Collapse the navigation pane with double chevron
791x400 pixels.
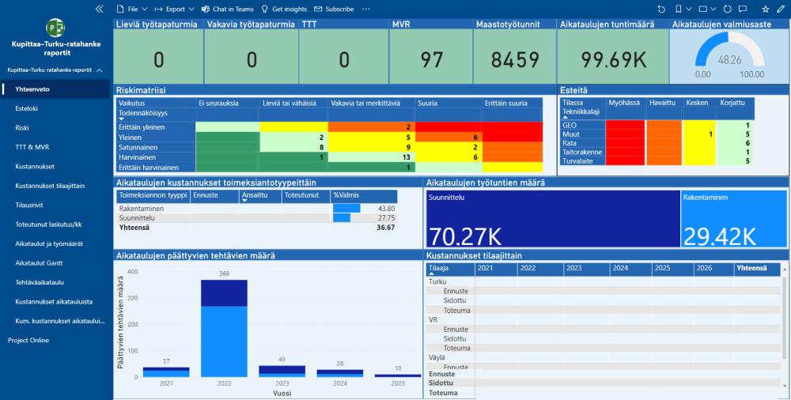click(x=100, y=9)
